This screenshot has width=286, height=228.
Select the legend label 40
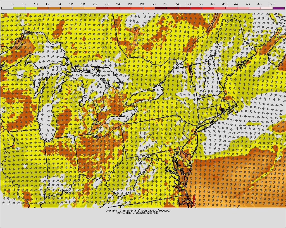coord(213,4)
